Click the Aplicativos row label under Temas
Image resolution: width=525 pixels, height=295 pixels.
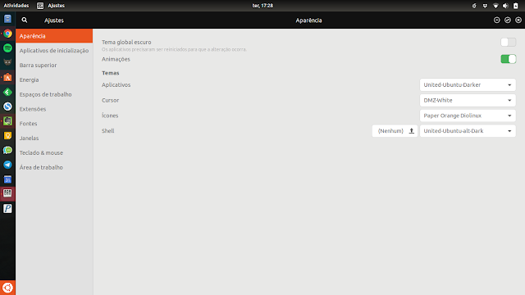click(x=116, y=85)
